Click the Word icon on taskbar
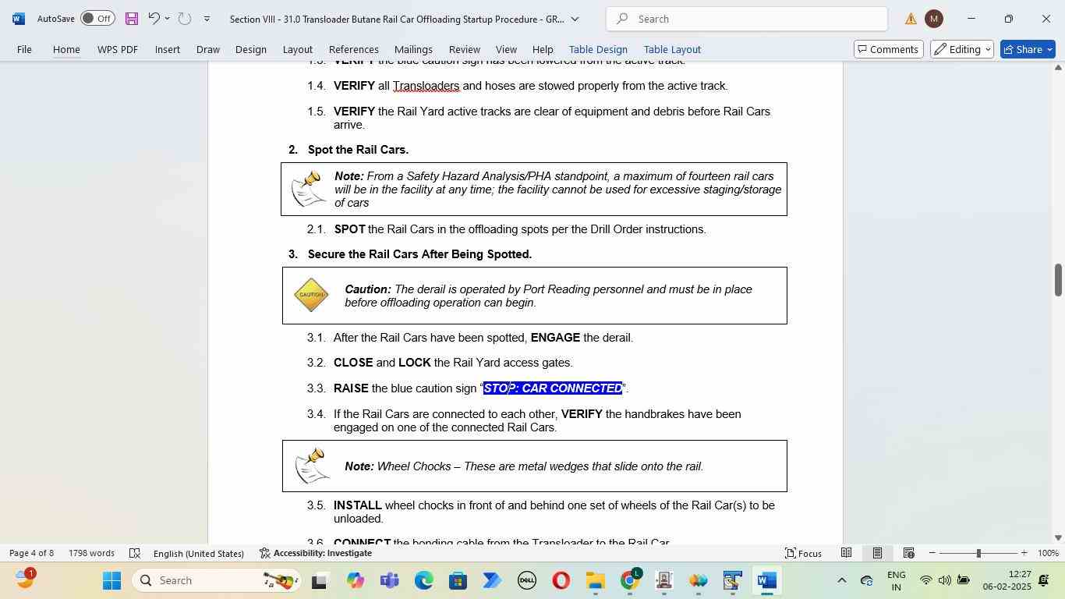1065x599 pixels. (767, 581)
